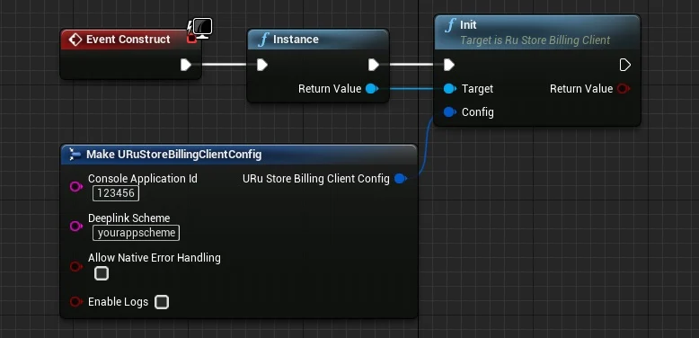The width and height of the screenshot is (699, 338).
Task: Click the Make struct icon in node header
Action: tap(75, 155)
